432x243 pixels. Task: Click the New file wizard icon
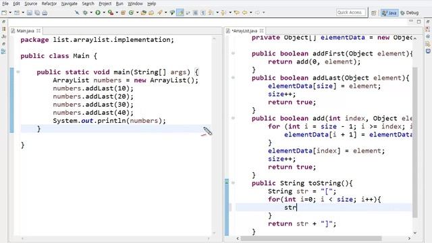coord(4,13)
